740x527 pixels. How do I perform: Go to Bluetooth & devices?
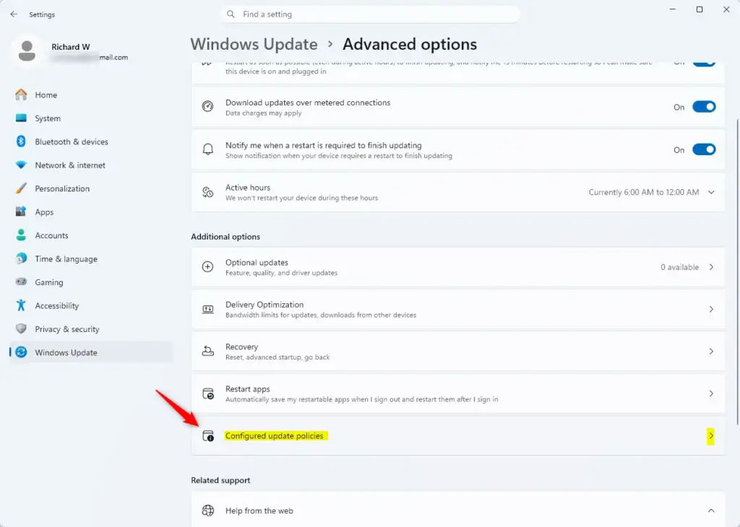click(x=92, y=141)
